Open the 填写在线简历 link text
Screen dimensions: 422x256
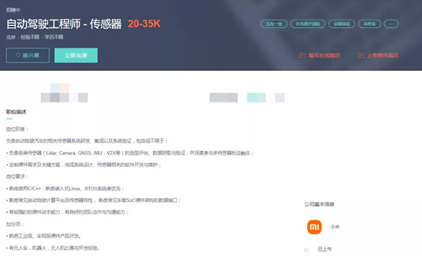click(x=324, y=55)
